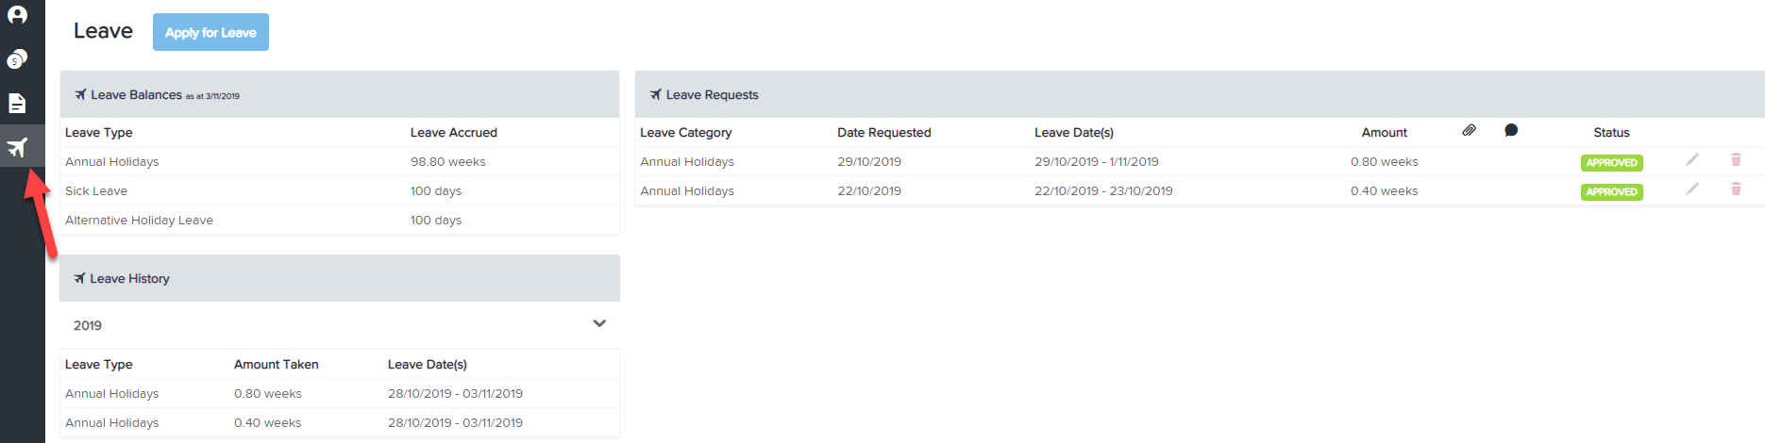Click the Leave Balances panel header

pos(340,94)
